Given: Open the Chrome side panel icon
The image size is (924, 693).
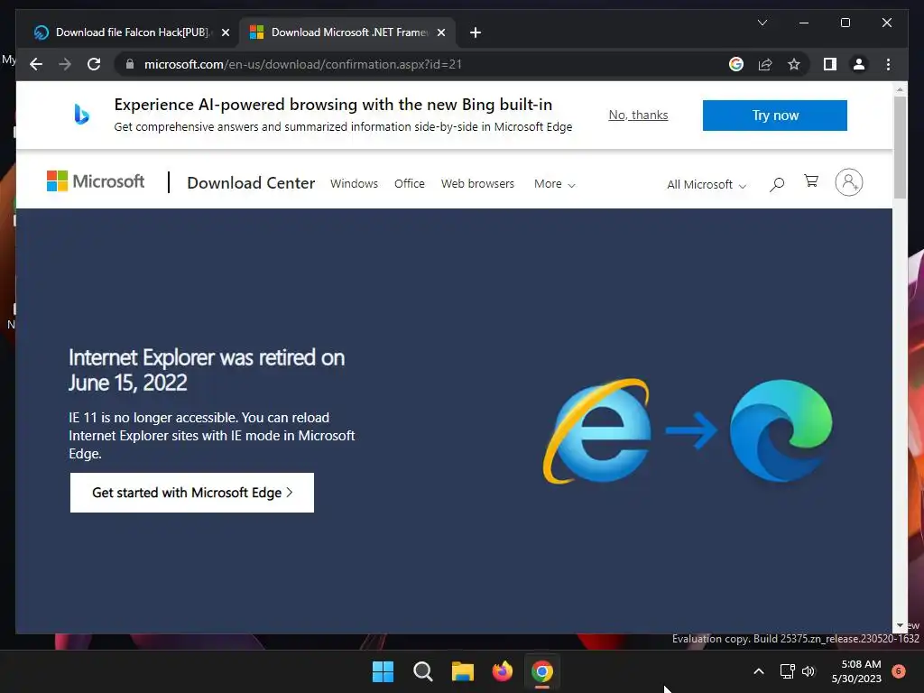Looking at the screenshot, I should pyautogui.click(x=830, y=64).
